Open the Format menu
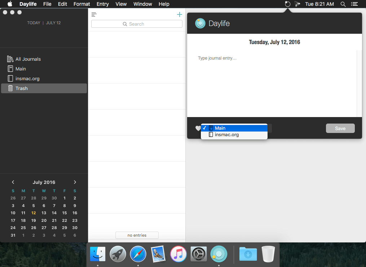This screenshot has width=366, height=267. [82, 4]
